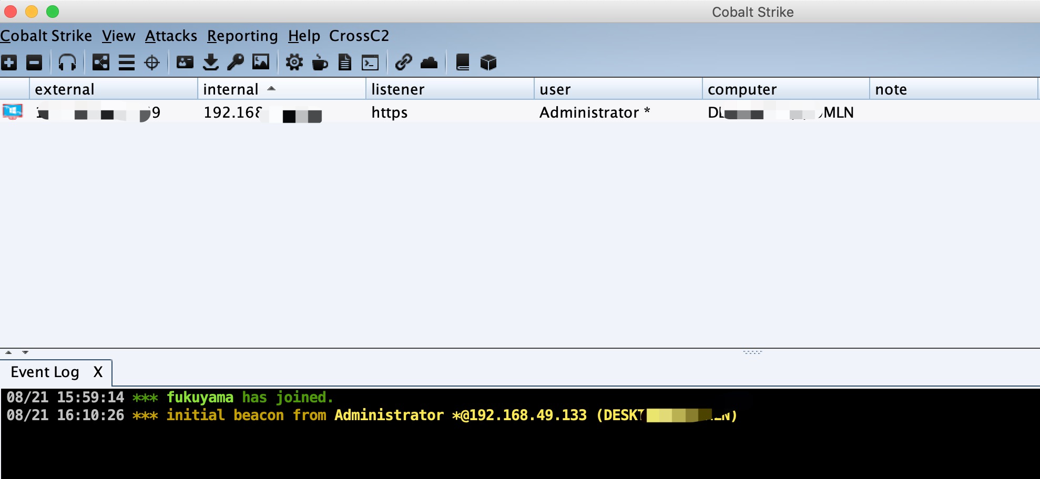This screenshot has width=1040, height=479.
Task: Collapse bottom pane with split-pane down arrow
Action: (x=25, y=352)
